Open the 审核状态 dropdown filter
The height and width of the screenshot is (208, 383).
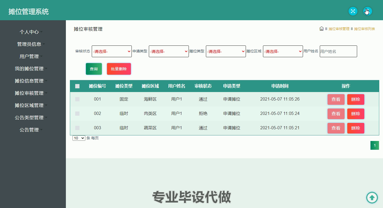pos(112,51)
